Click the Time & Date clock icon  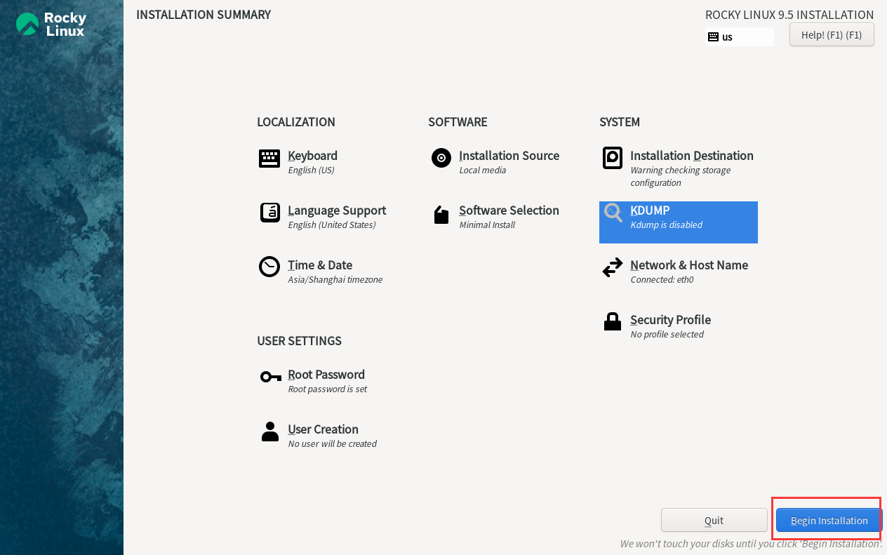[269, 267]
